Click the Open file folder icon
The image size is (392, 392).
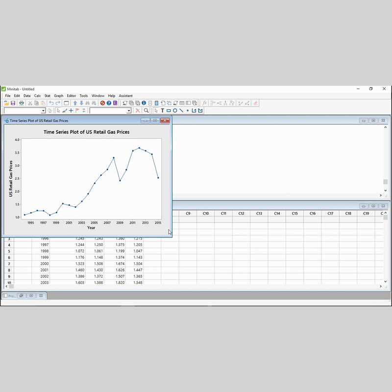coord(6,103)
